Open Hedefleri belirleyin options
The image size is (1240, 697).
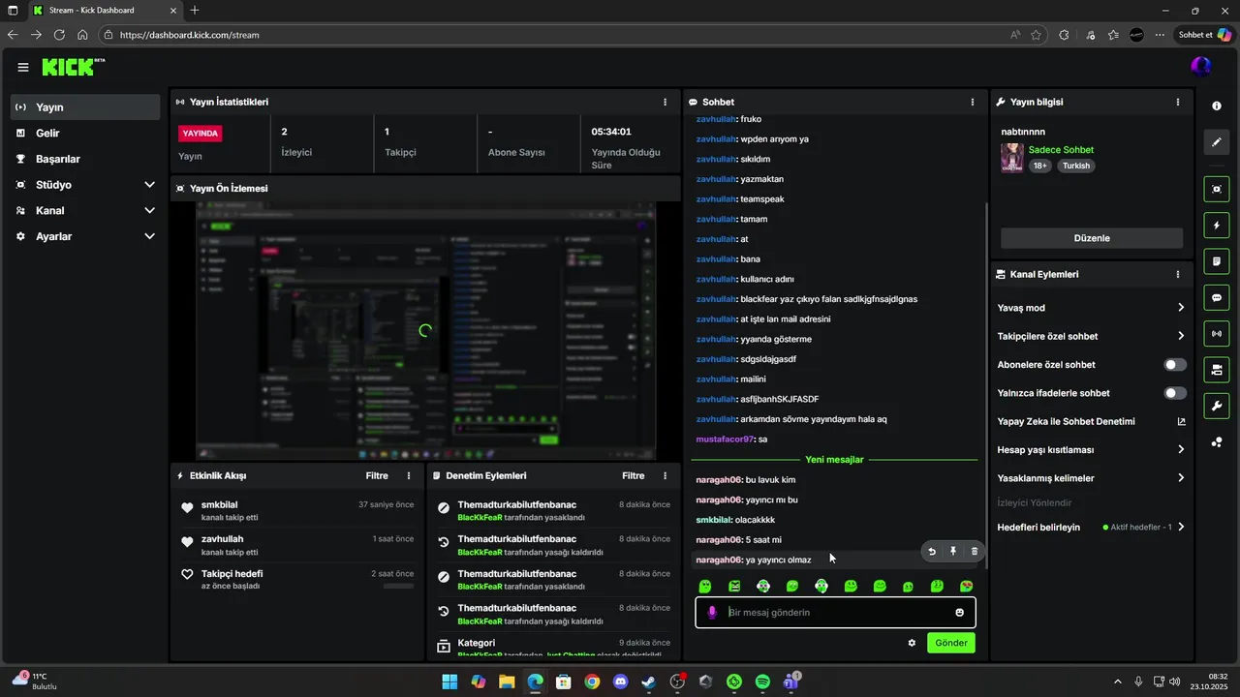pyautogui.click(x=1091, y=527)
